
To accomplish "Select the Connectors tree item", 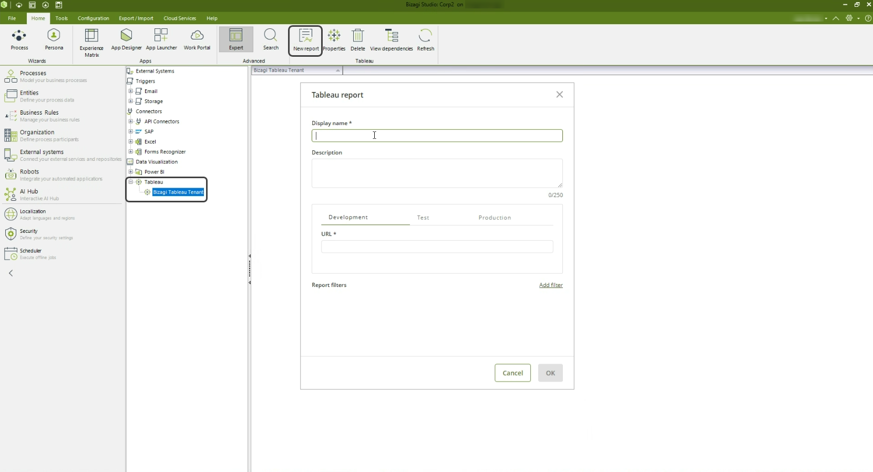I will coord(149,111).
